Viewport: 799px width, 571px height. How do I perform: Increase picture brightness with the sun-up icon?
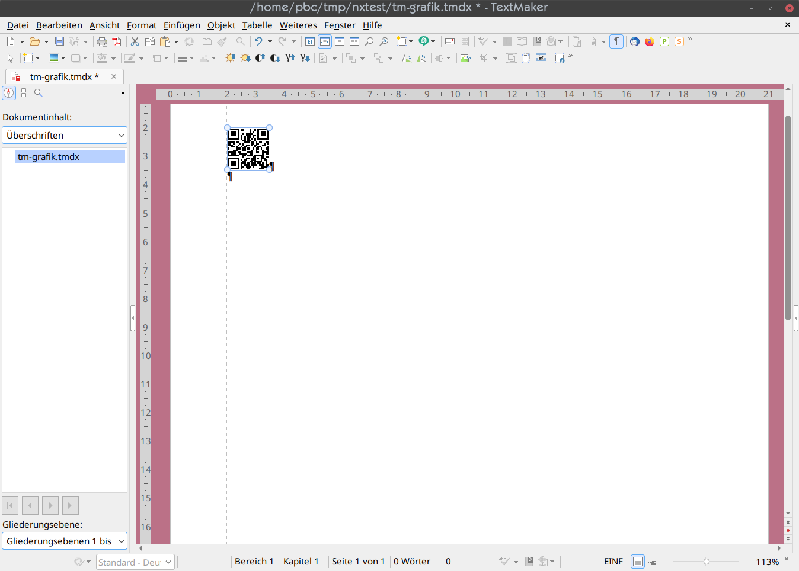[x=231, y=58]
